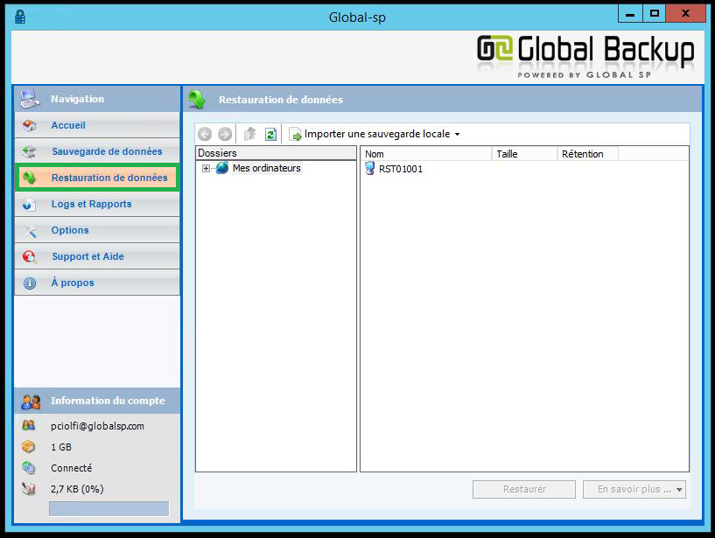The image size is (715, 538).
Task: Click the padlock icon in title bar
Action: 20,17
